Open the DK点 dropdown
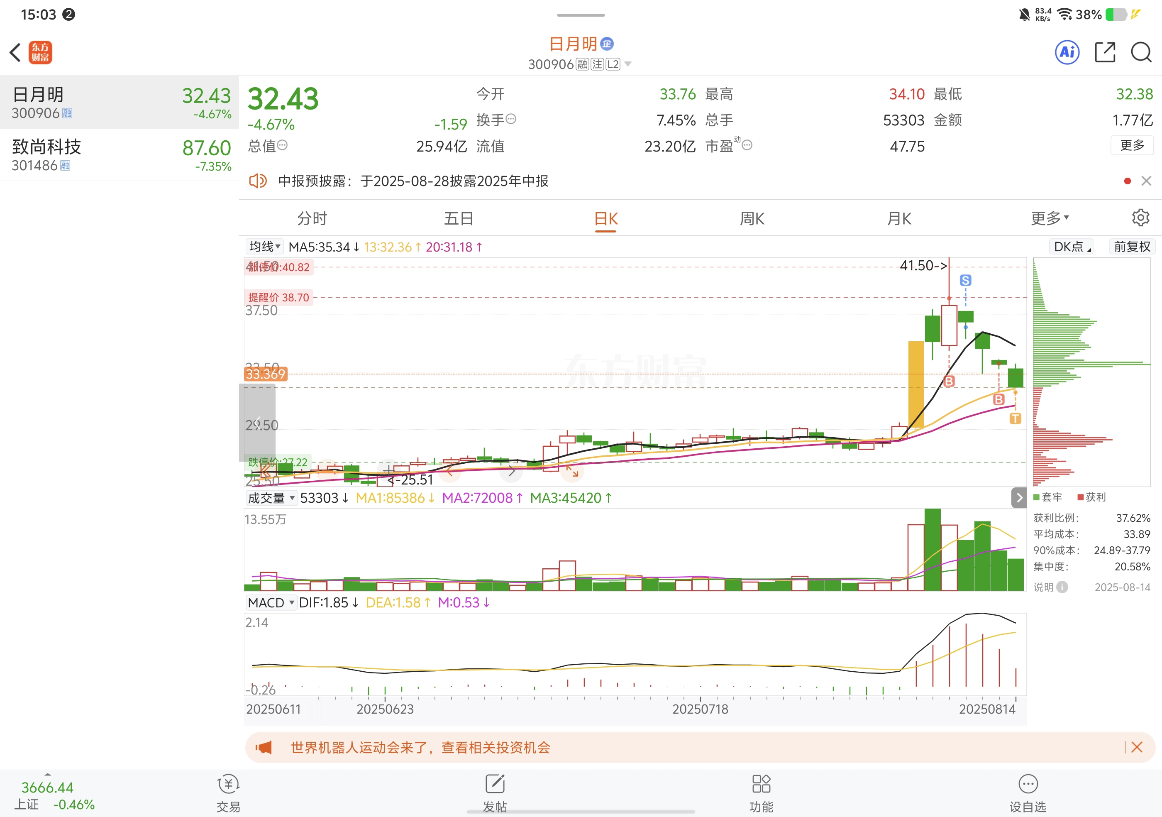The image size is (1162, 817). (x=1072, y=247)
